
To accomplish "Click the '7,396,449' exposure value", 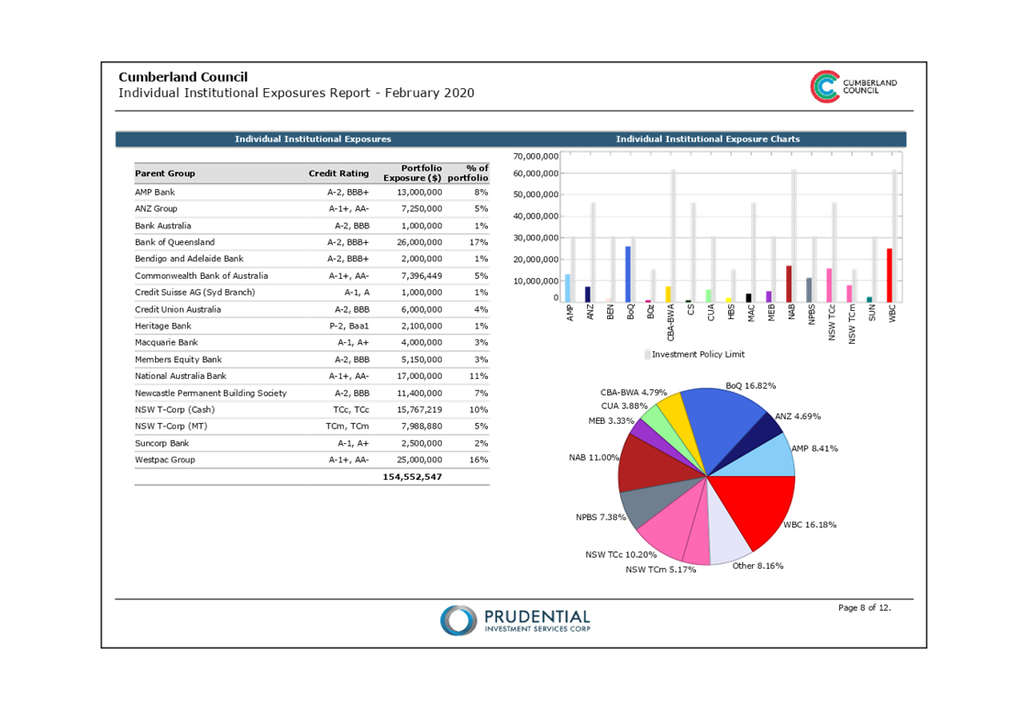I will click(422, 276).
